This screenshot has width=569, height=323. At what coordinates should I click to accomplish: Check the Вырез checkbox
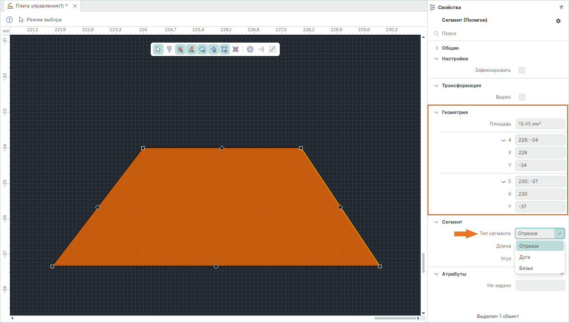(x=522, y=97)
